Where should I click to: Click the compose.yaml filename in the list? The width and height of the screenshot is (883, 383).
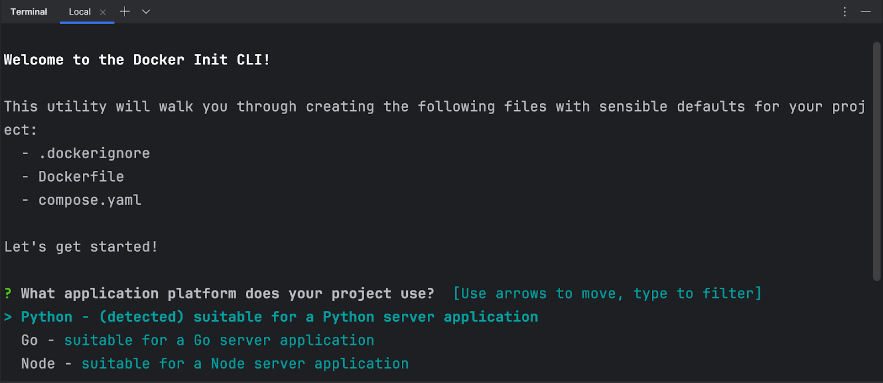[x=89, y=199]
